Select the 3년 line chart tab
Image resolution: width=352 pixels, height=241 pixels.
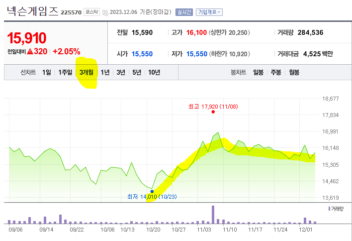point(121,72)
